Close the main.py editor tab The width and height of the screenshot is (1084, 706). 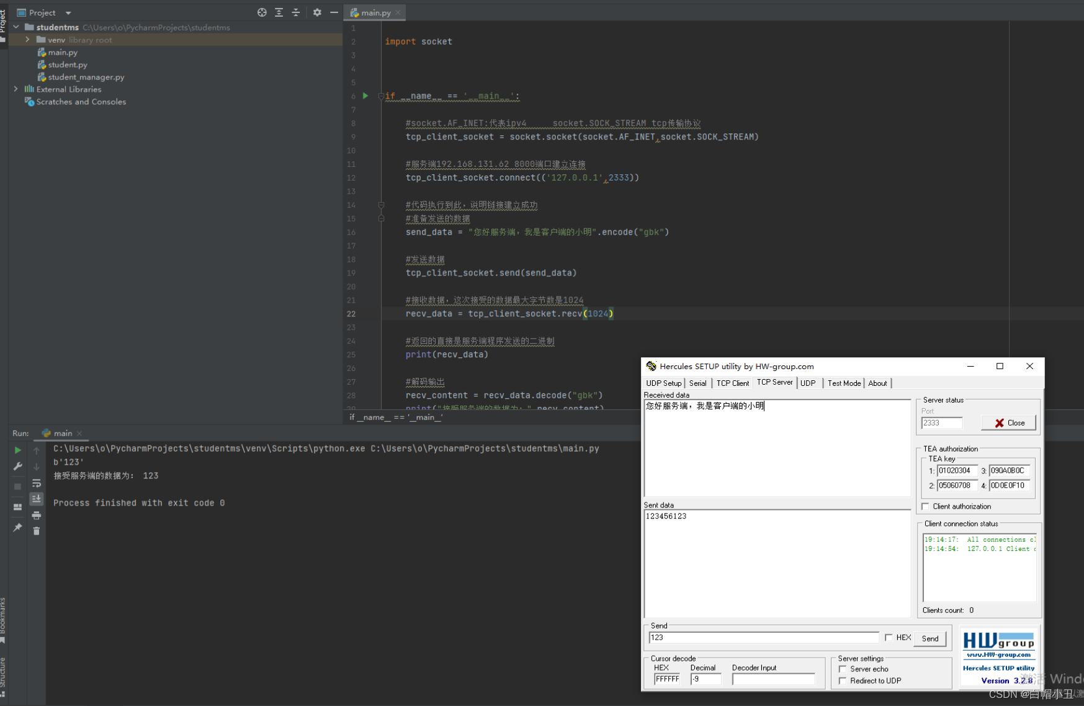coord(398,12)
